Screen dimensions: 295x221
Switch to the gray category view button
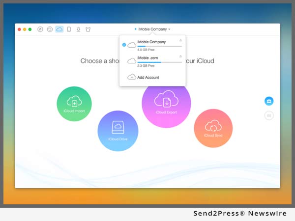click(269, 115)
